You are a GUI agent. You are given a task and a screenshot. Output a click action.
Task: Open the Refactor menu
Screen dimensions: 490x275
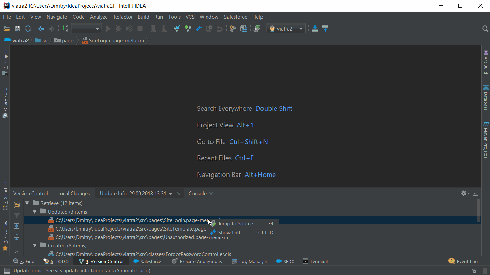point(123,17)
